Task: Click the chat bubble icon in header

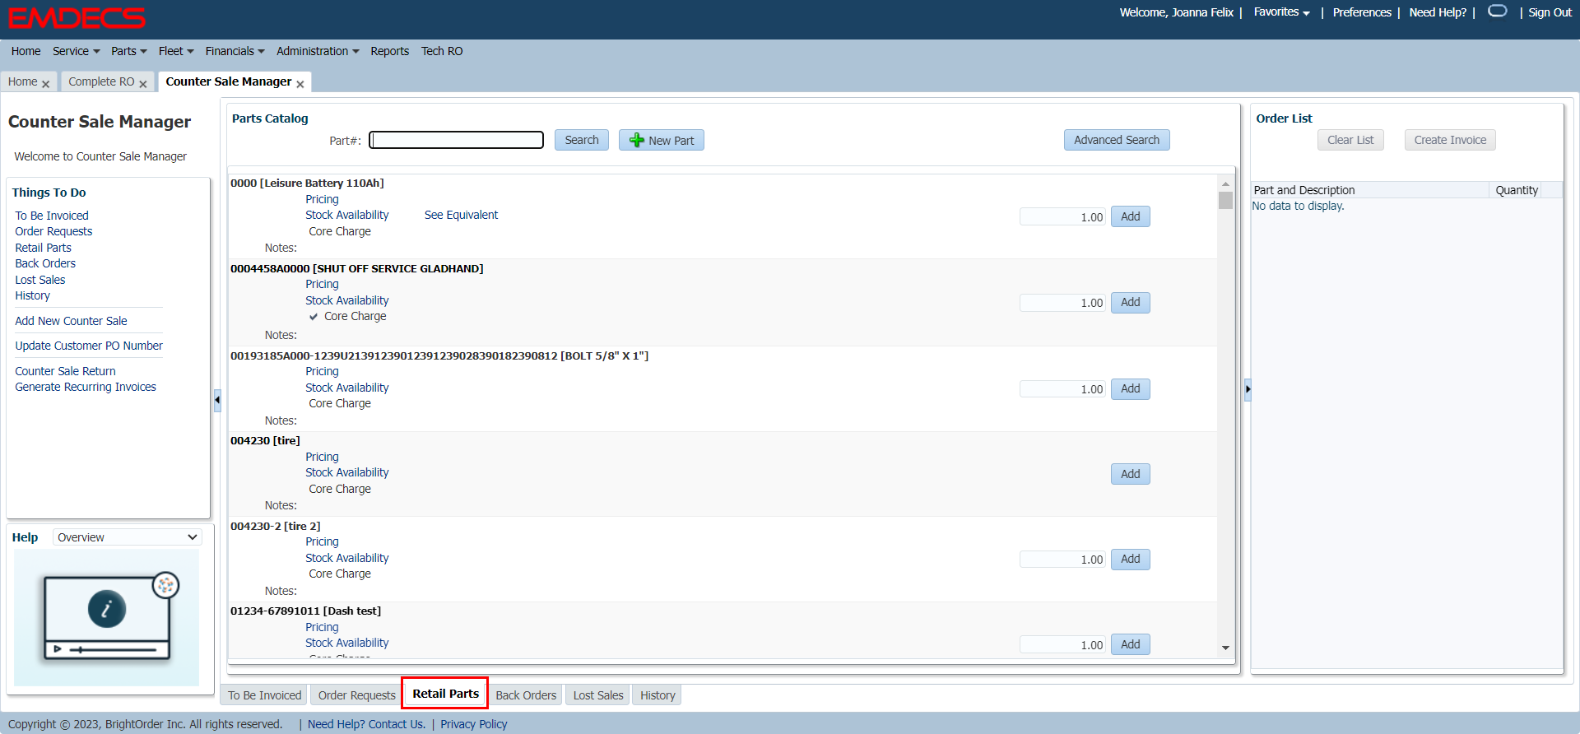Action: pyautogui.click(x=1497, y=12)
